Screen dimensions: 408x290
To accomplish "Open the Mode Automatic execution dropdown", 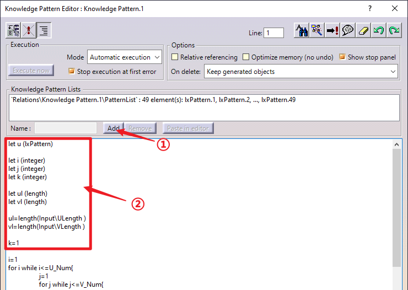I will 125,57.
